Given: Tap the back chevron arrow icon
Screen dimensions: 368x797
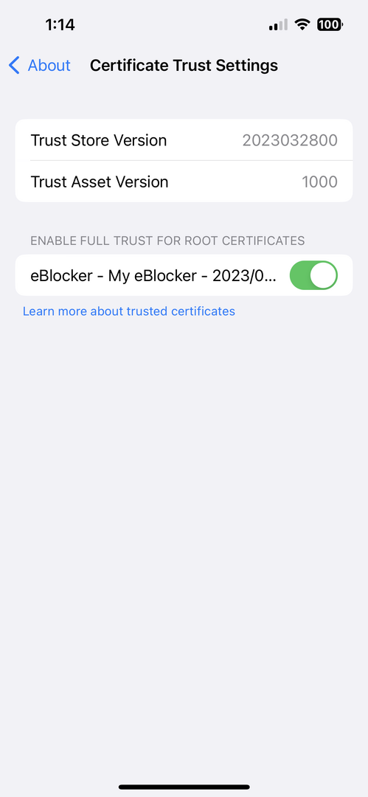Looking at the screenshot, I should click(14, 66).
